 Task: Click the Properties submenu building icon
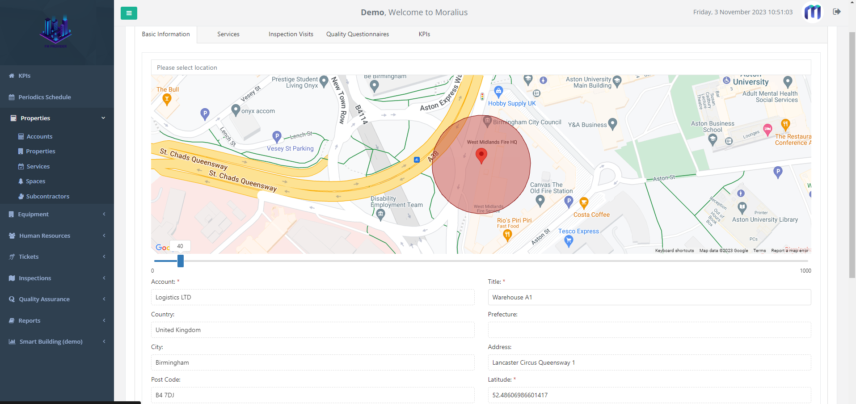[21, 151]
